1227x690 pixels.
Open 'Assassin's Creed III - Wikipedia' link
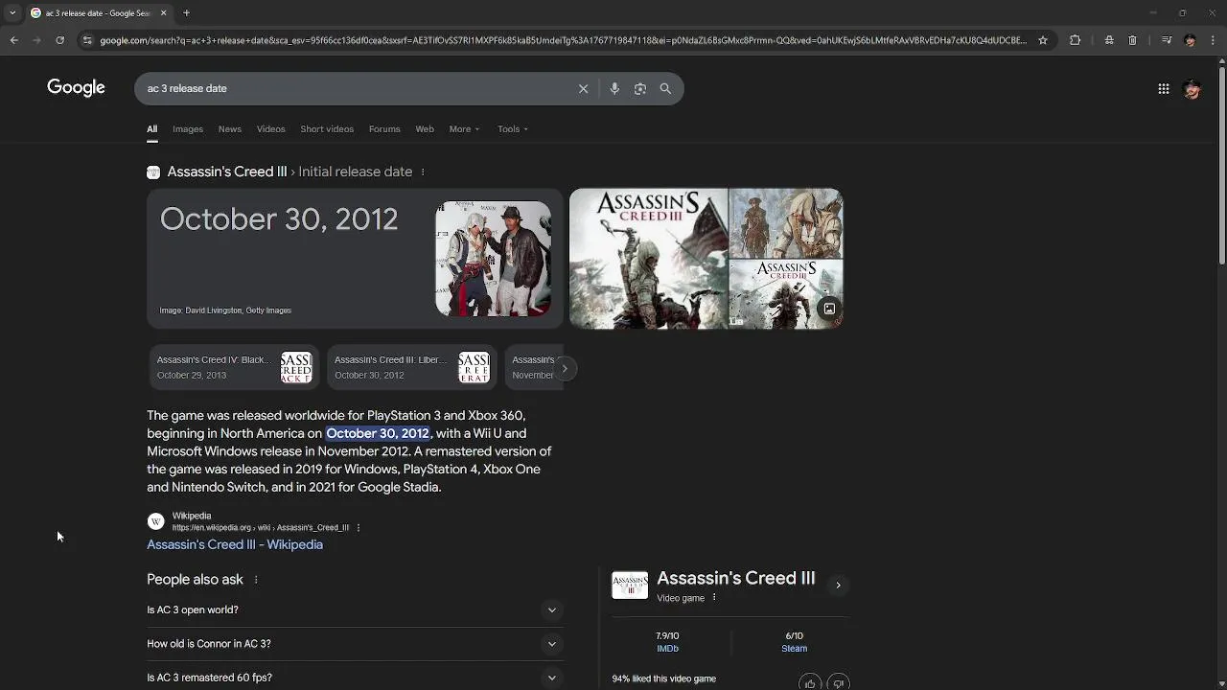pos(235,544)
